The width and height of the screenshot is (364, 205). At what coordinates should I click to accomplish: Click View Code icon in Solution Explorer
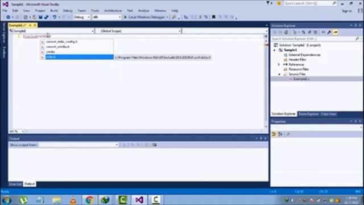pyautogui.click(x=323, y=32)
